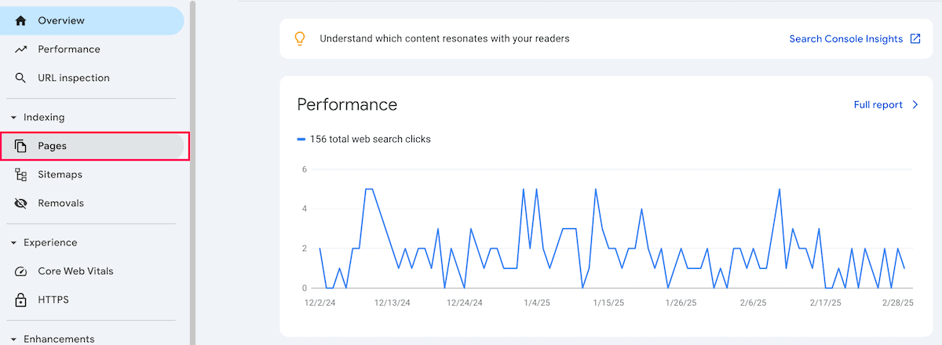This screenshot has height=345, width=942.
Task: Toggle the total web search clicks legend
Action: click(x=364, y=140)
